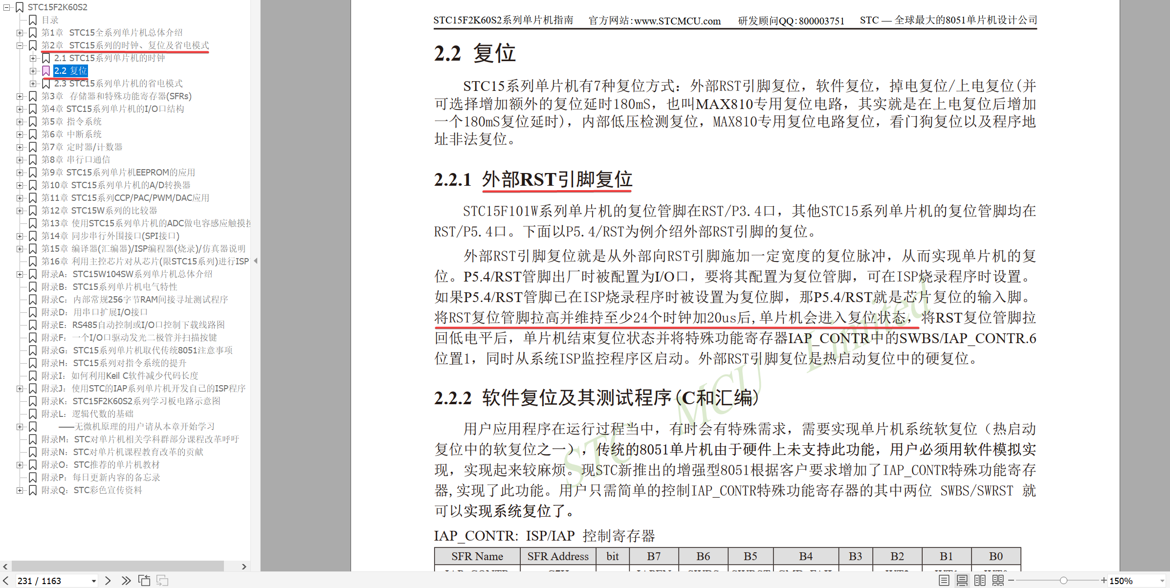Click the horizontal scrollbar left arrow in bookmarks panel
This screenshot has height=588, width=1170.
(x=5, y=566)
